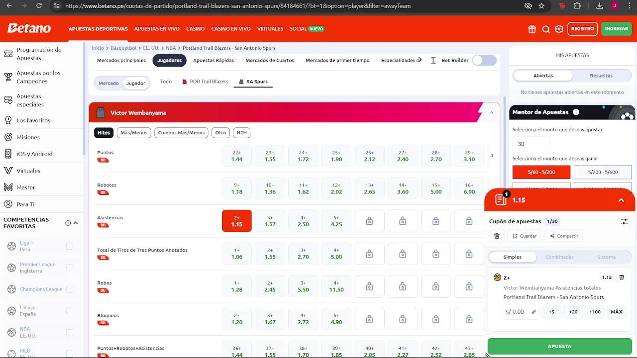Remove Wembanyama 2+ bet with trash icon
637x358 pixels.
coord(622,277)
